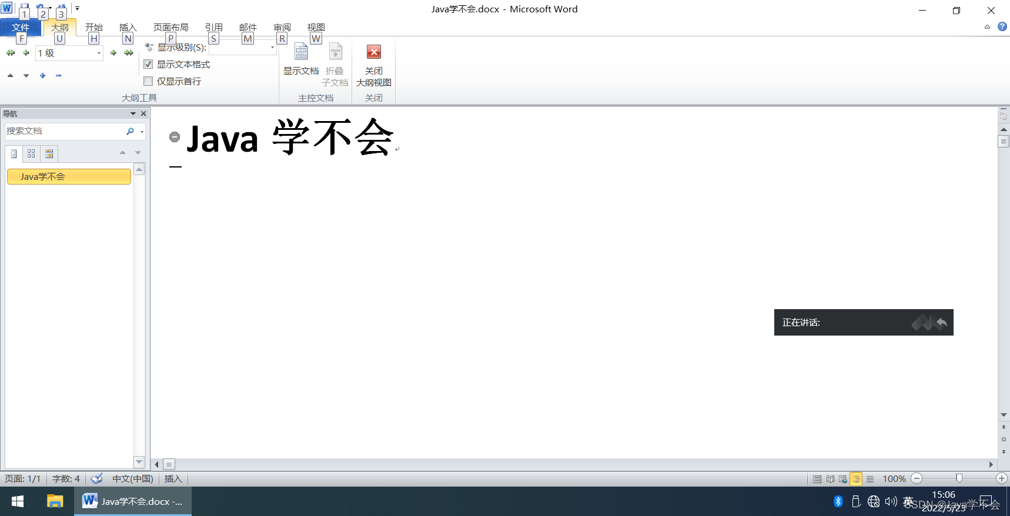Click Bluetooth tray icon
1010x516 pixels.
tap(838, 501)
